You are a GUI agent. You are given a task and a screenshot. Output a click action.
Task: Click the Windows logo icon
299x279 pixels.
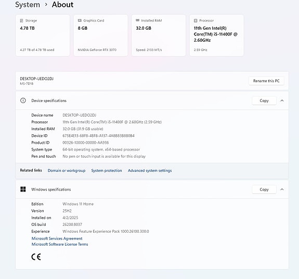[23, 189]
